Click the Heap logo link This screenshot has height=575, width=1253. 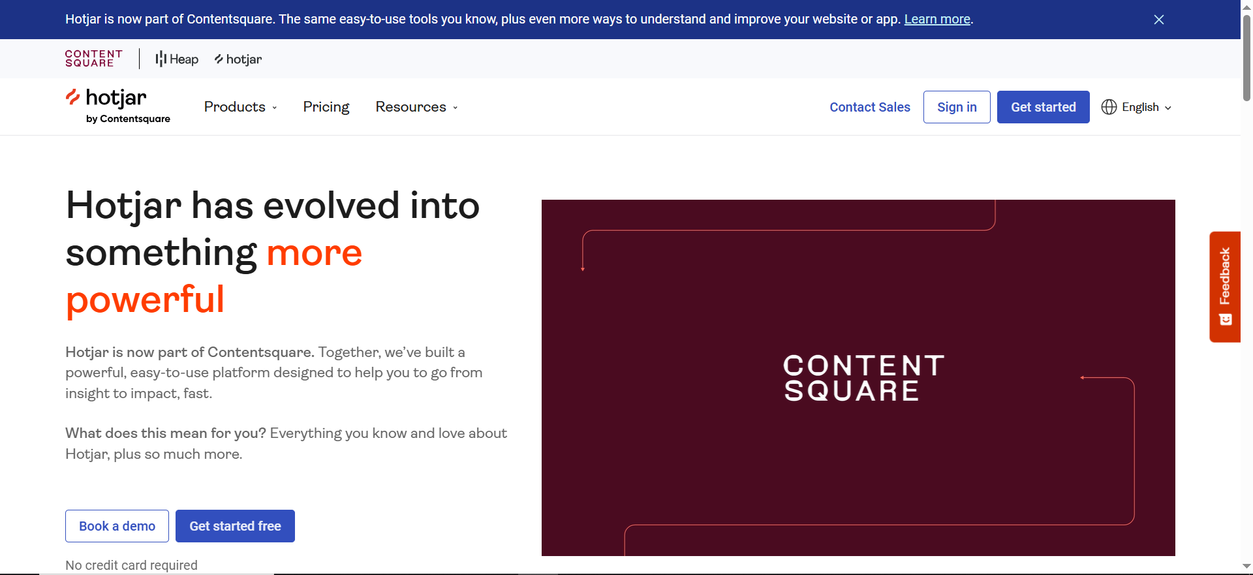[177, 59]
